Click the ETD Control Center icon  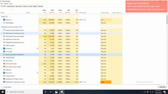point(4,64)
